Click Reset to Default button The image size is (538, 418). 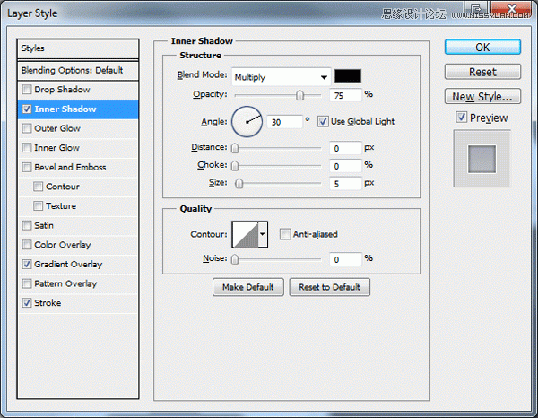click(x=329, y=287)
